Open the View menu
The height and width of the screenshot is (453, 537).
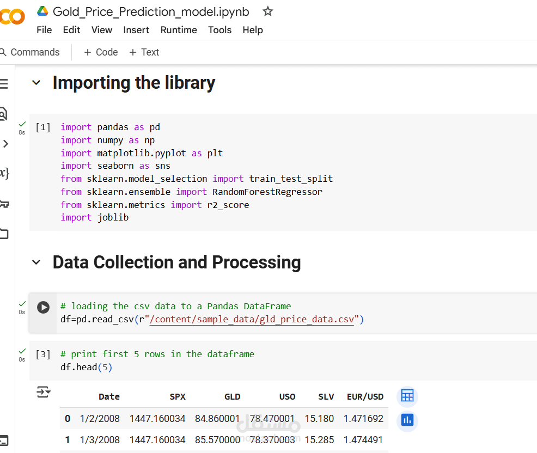102,30
